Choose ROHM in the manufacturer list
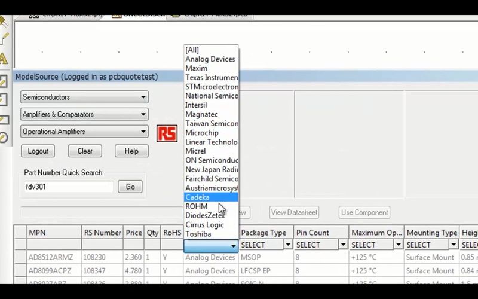478x299 pixels. 211,206
